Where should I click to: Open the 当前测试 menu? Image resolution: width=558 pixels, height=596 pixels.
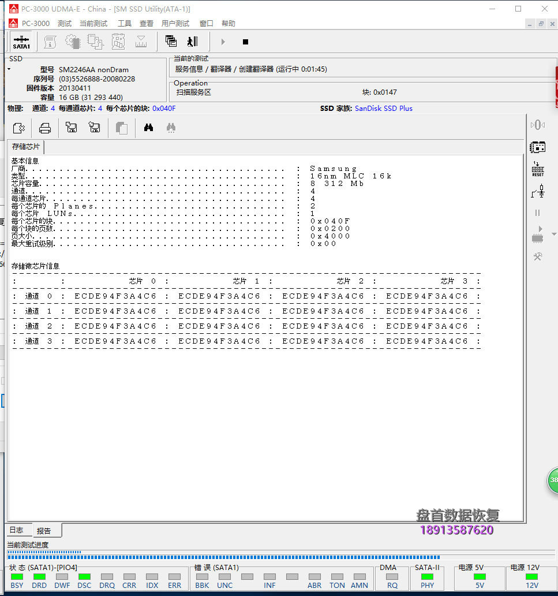click(x=93, y=24)
